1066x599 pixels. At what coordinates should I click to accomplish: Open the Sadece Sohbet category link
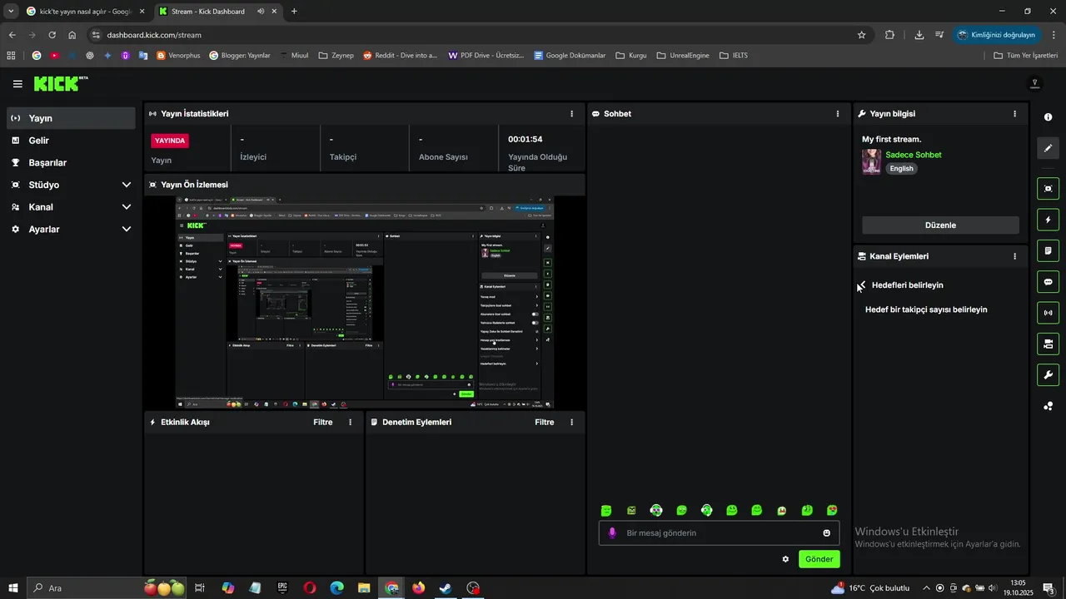(x=914, y=155)
